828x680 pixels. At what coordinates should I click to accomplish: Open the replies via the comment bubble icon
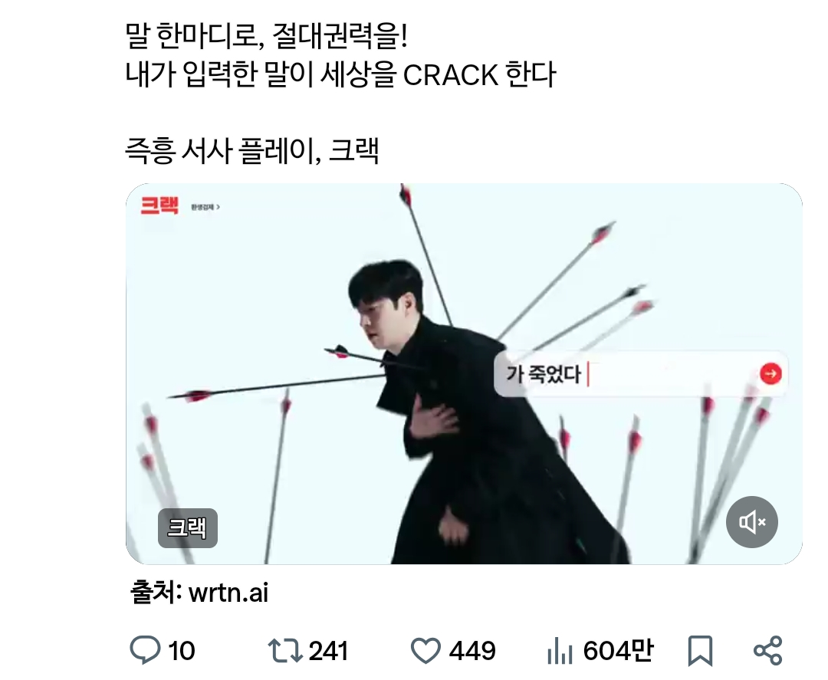click(x=145, y=650)
